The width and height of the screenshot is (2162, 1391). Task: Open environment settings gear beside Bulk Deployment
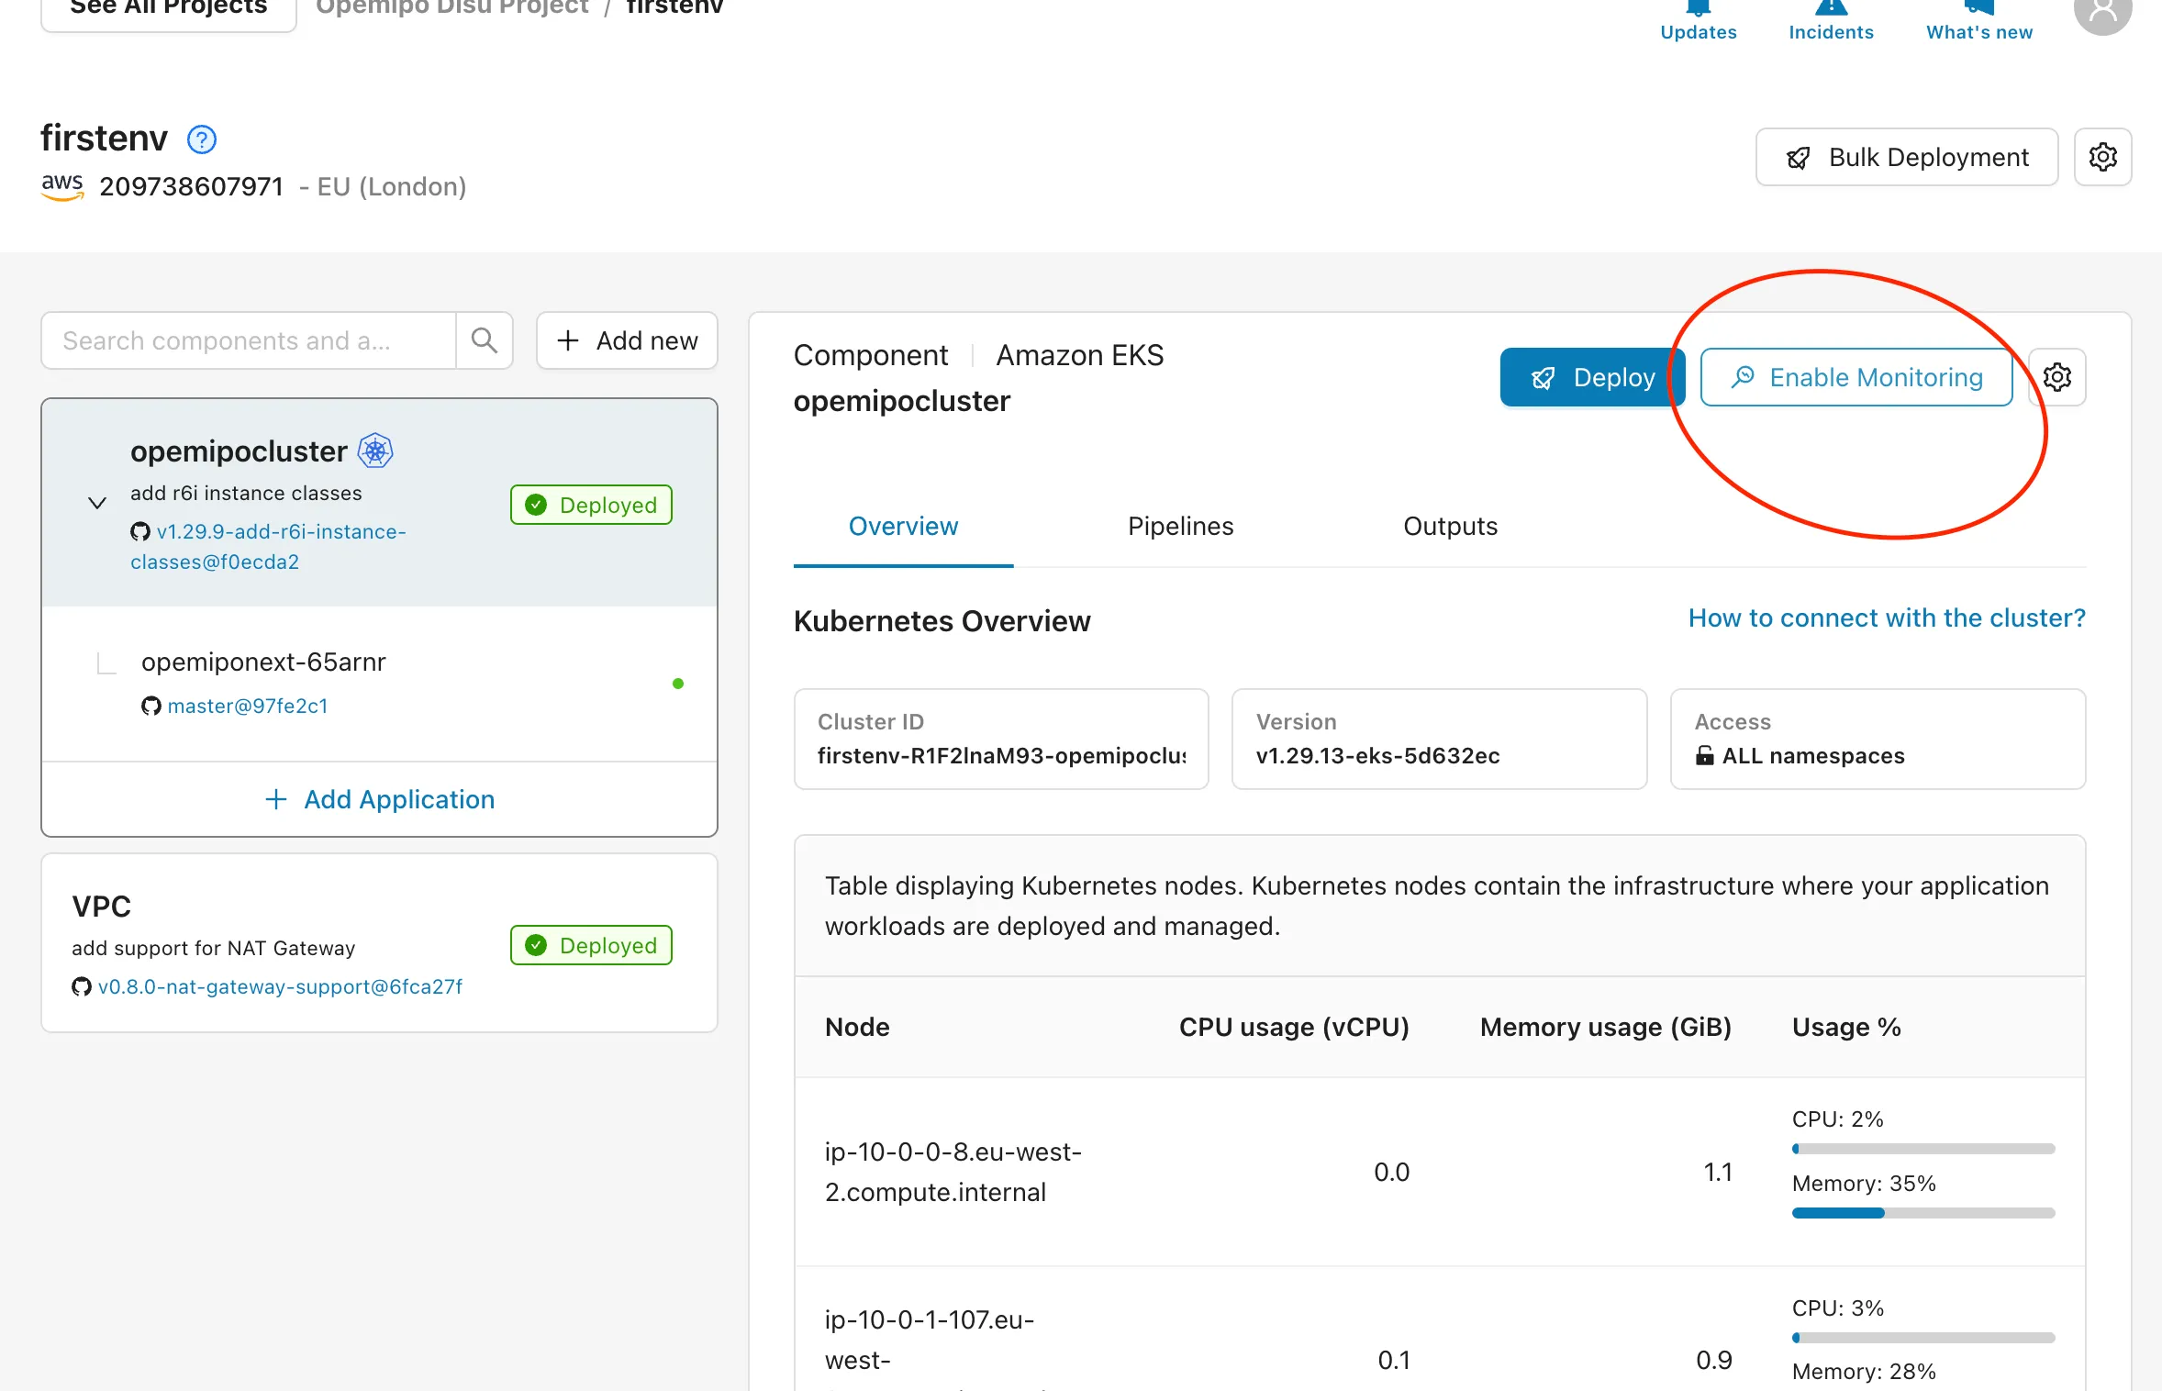click(x=2102, y=157)
